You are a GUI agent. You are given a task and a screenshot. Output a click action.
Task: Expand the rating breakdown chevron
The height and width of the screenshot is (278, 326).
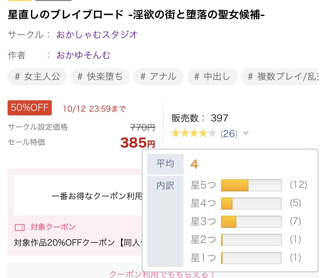point(246,133)
